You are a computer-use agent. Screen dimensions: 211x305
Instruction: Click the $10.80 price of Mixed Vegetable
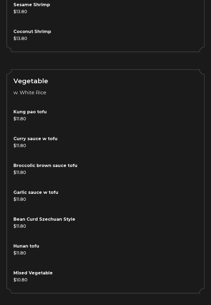point(20,280)
